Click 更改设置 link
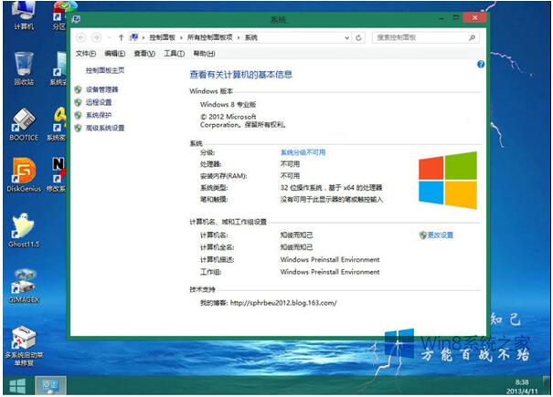Screen dimensions: 553x397 [441, 235]
